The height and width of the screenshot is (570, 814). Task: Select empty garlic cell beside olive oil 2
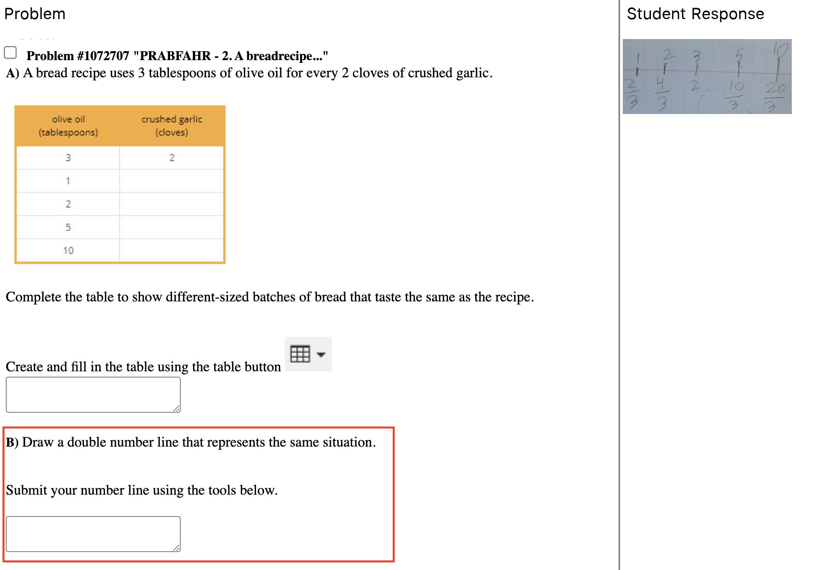pyautogui.click(x=171, y=204)
